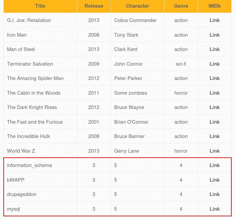Click the mysql database name
This screenshot has width=236, height=218.
[x=13, y=209]
